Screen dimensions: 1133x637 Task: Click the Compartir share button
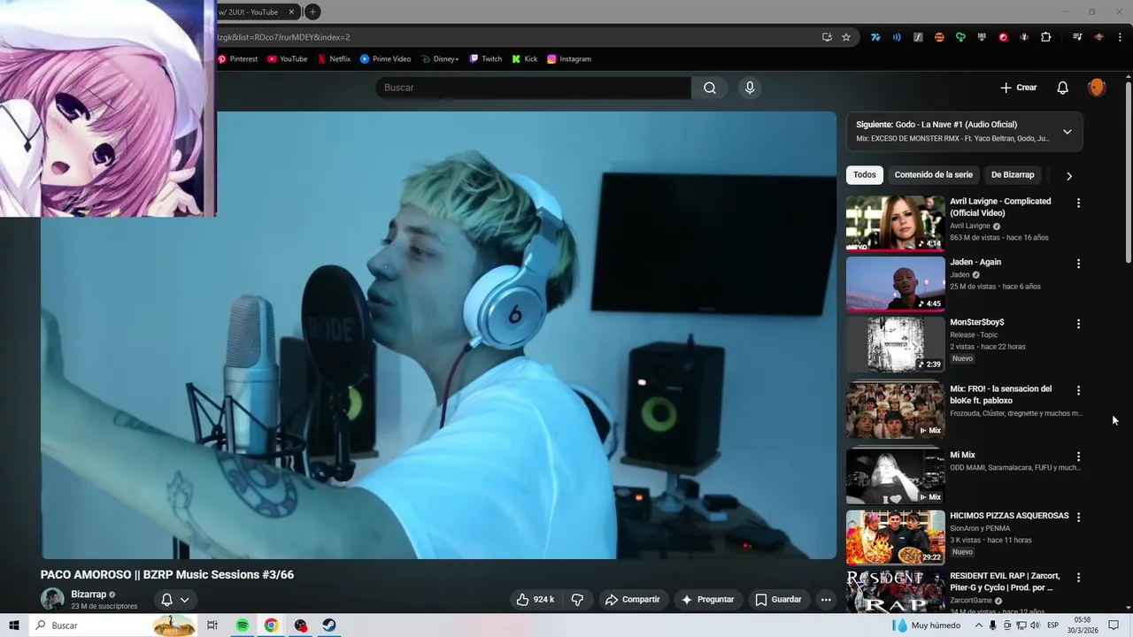coord(632,600)
